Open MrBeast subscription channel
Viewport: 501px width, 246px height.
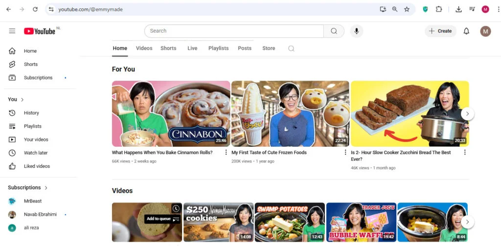pos(33,201)
